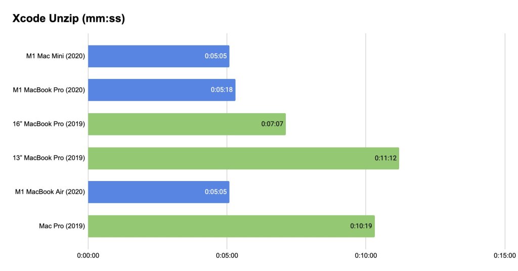518x271 pixels.
Task: Click the 0:11:12 data label
Action: point(384,158)
